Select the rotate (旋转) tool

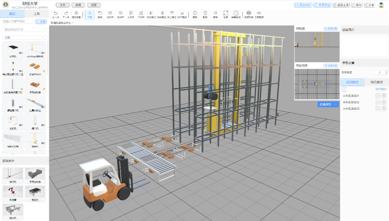(100, 13)
